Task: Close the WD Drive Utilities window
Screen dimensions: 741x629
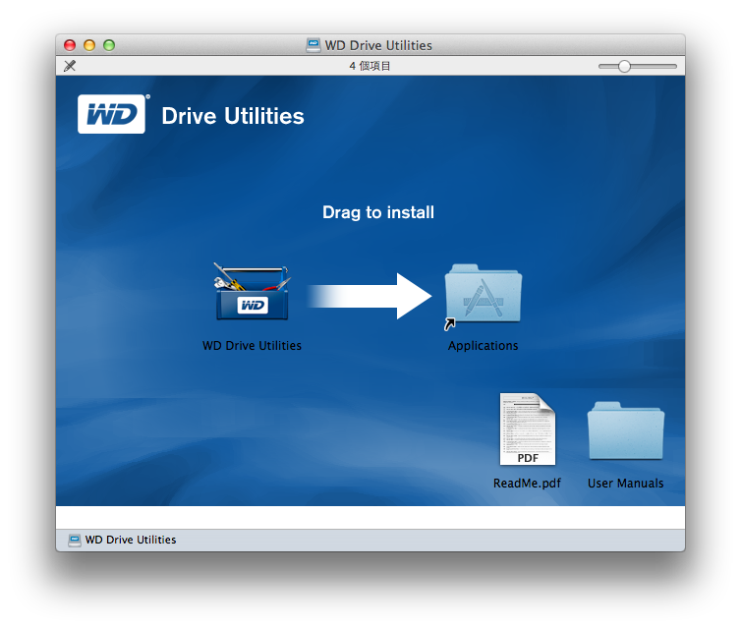Action: [70, 45]
